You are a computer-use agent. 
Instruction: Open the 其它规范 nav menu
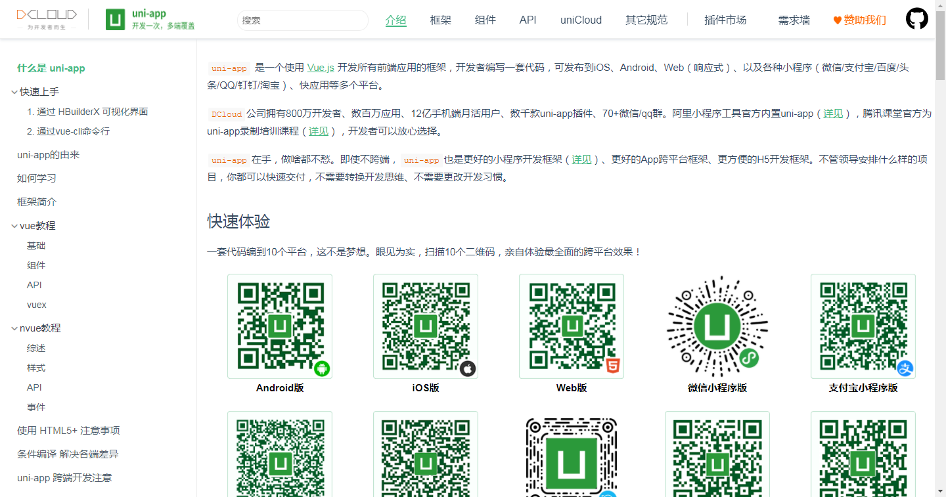tap(646, 20)
